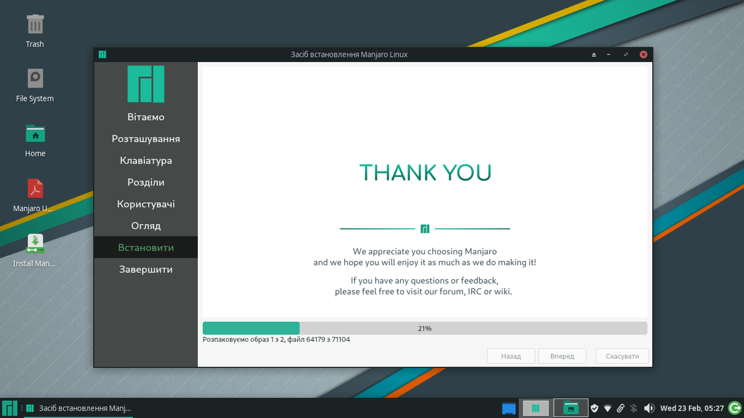Image resolution: width=744 pixels, height=418 pixels.
Task: Select the Користувачі step in sidebar
Action: point(146,204)
